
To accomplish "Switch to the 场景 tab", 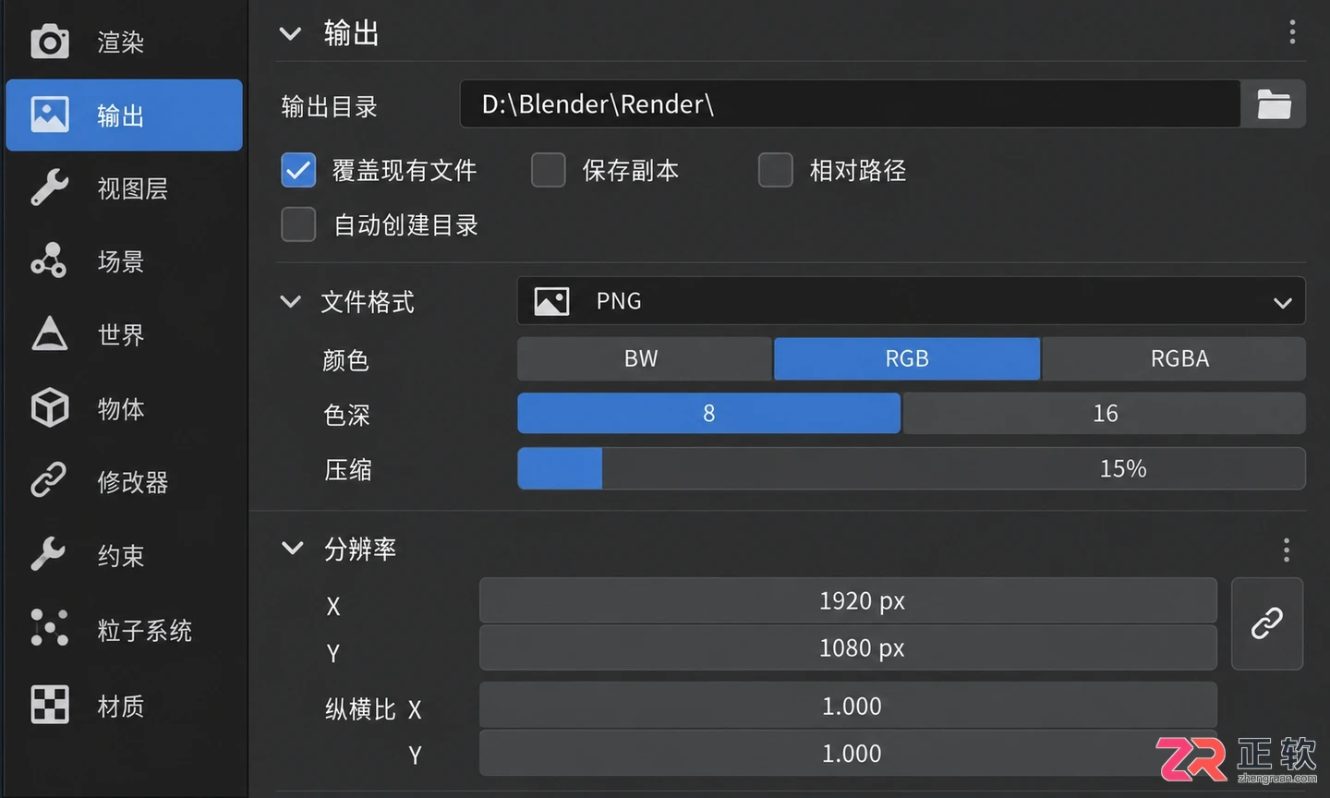I will [x=124, y=261].
